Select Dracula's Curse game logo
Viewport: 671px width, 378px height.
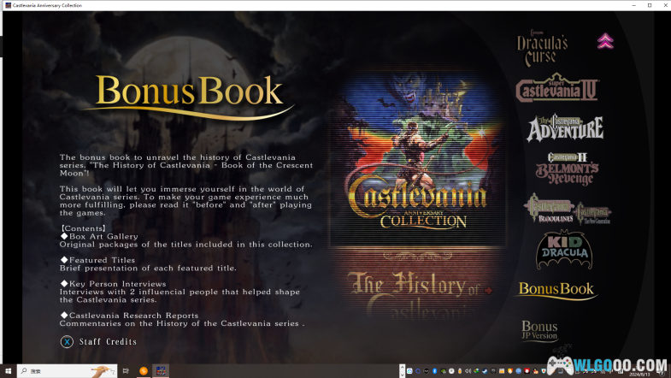pos(542,49)
